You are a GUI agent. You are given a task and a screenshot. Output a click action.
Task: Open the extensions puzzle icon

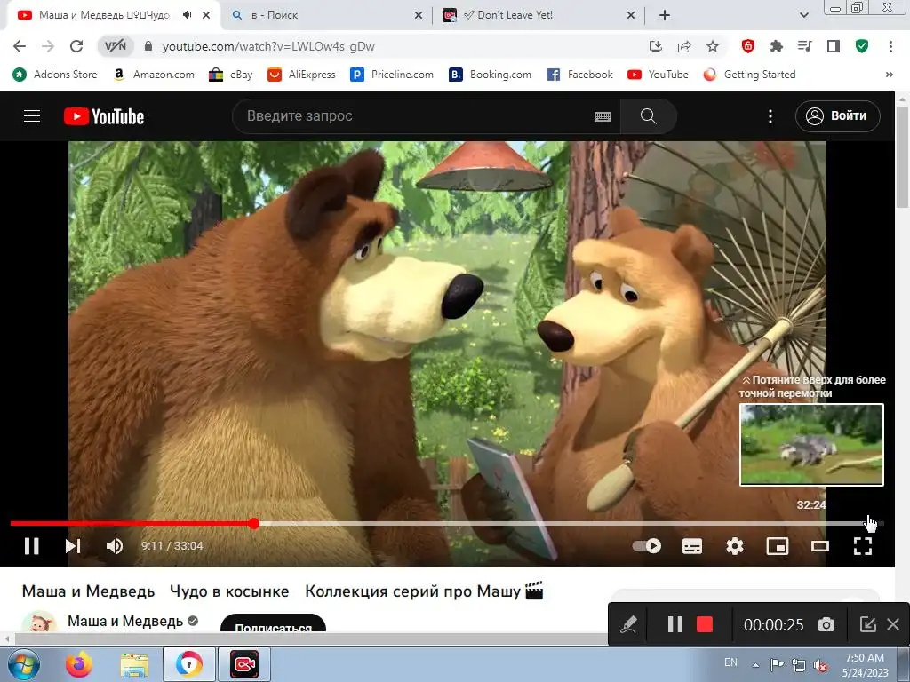(777, 46)
